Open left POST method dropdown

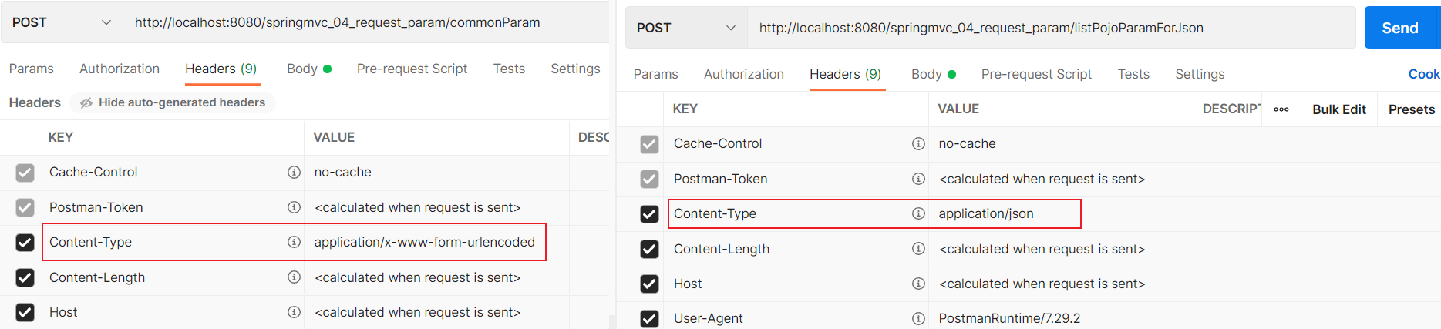coord(62,22)
